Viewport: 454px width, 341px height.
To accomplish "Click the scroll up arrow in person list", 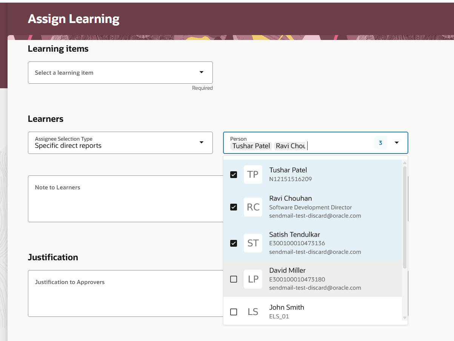I will point(405,163).
